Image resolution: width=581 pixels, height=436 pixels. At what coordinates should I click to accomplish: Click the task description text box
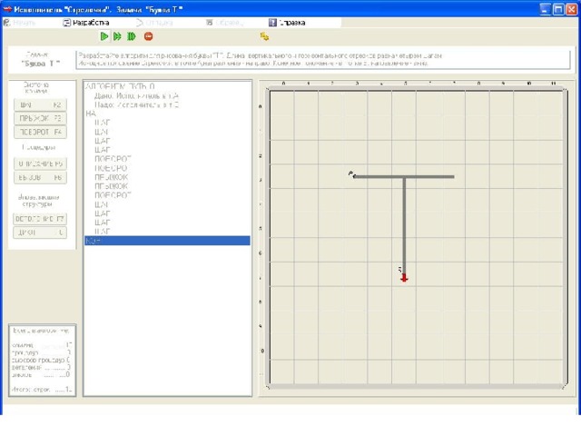point(323,59)
